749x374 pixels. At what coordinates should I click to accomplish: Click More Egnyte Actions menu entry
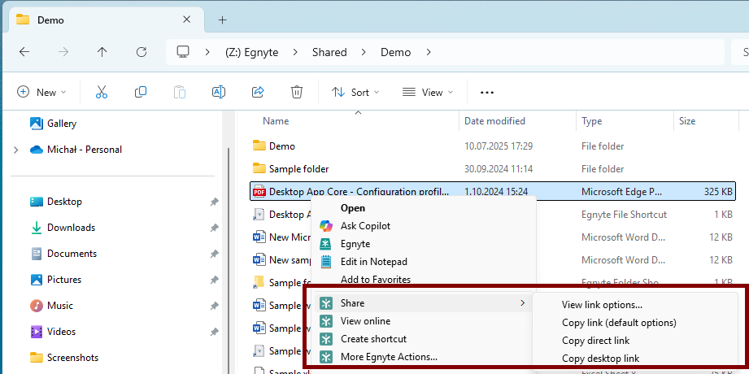tap(389, 357)
